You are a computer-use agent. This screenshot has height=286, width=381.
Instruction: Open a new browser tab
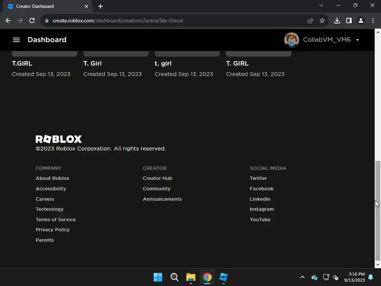[100, 6]
